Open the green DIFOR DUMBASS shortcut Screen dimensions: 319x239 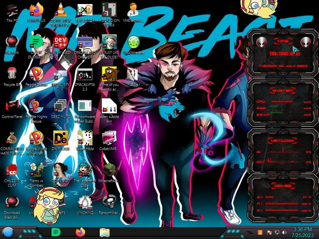[36, 47]
